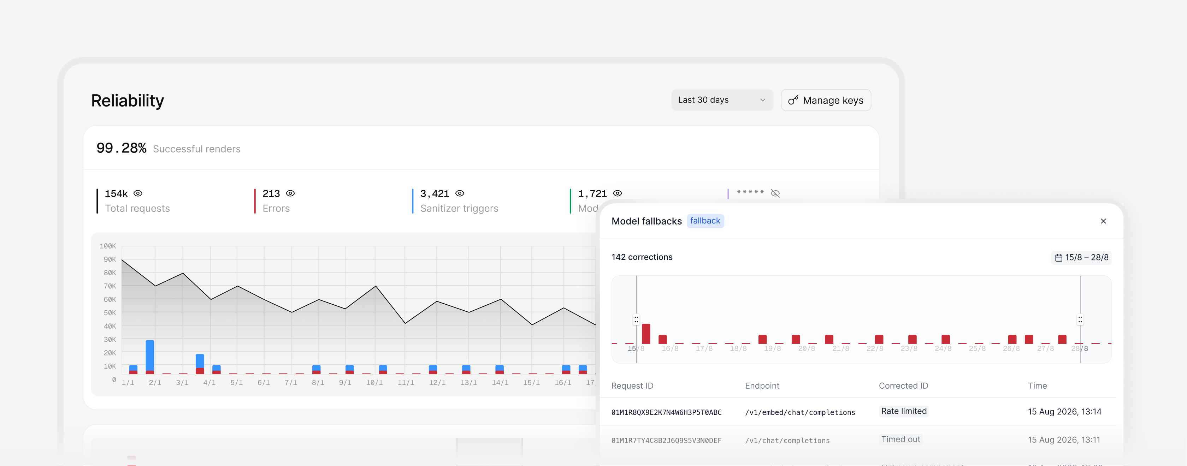The image size is (1187, 466).
Task: Click the Rate limited label
Action: point(904,411)
